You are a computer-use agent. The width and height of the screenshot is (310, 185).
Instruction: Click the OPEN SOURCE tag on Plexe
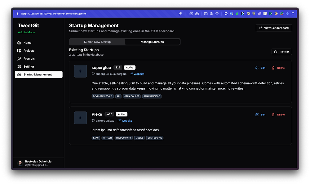pyautogui.click(x=155, y=138)
